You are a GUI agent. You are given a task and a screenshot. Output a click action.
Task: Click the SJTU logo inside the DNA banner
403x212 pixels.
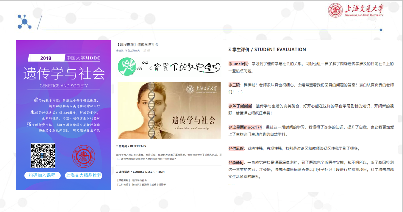tap(201, 89)
